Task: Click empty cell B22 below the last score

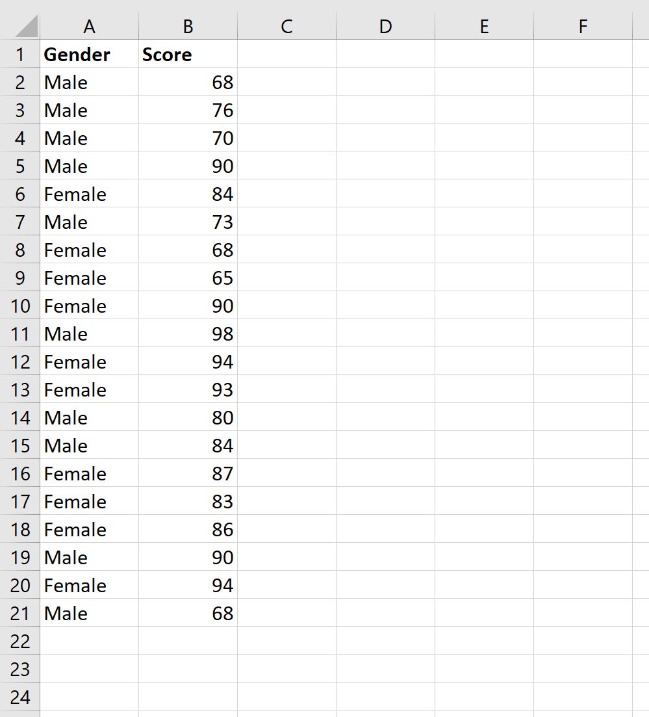Action: tap(188, 641)
